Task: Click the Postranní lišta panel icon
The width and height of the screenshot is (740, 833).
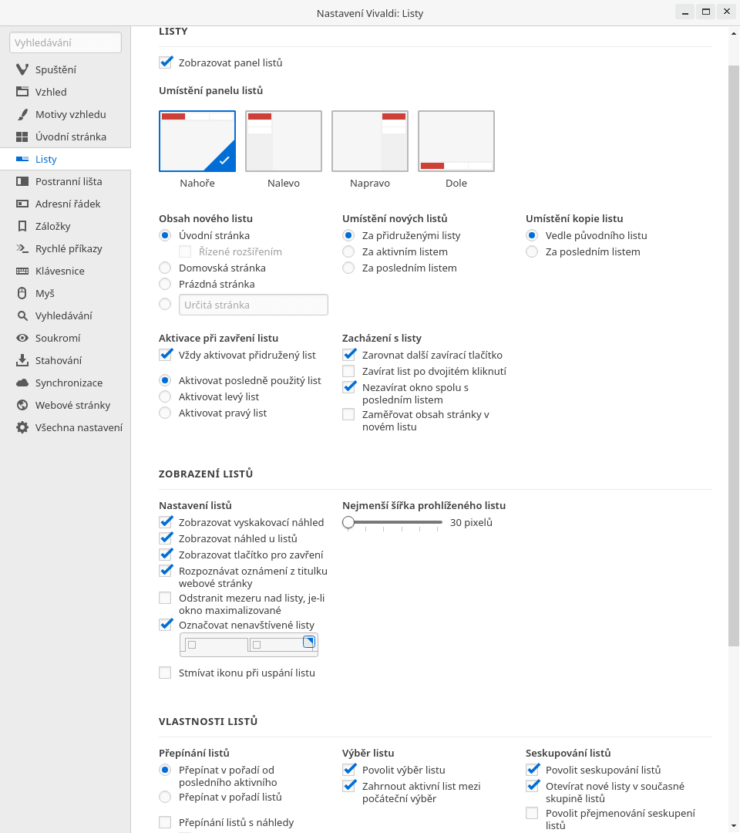Action: click(x=22, y=181)
